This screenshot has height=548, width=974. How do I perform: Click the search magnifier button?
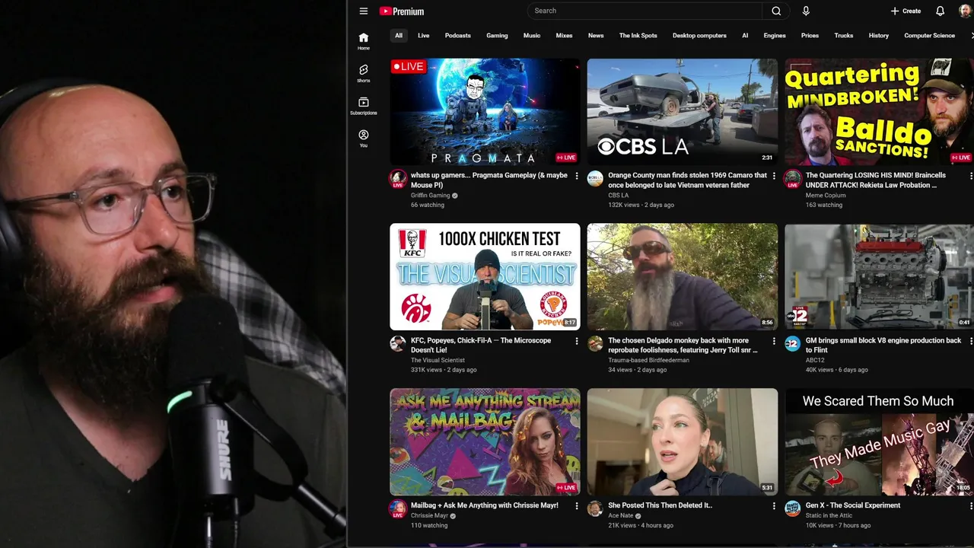tap(776, 11)
